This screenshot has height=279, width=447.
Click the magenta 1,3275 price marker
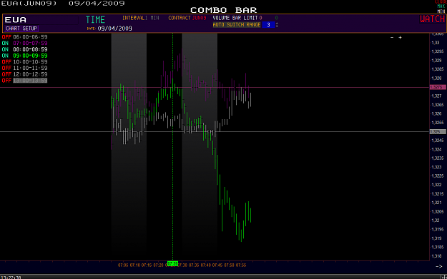pyautogui.click(x=438, y=87)
